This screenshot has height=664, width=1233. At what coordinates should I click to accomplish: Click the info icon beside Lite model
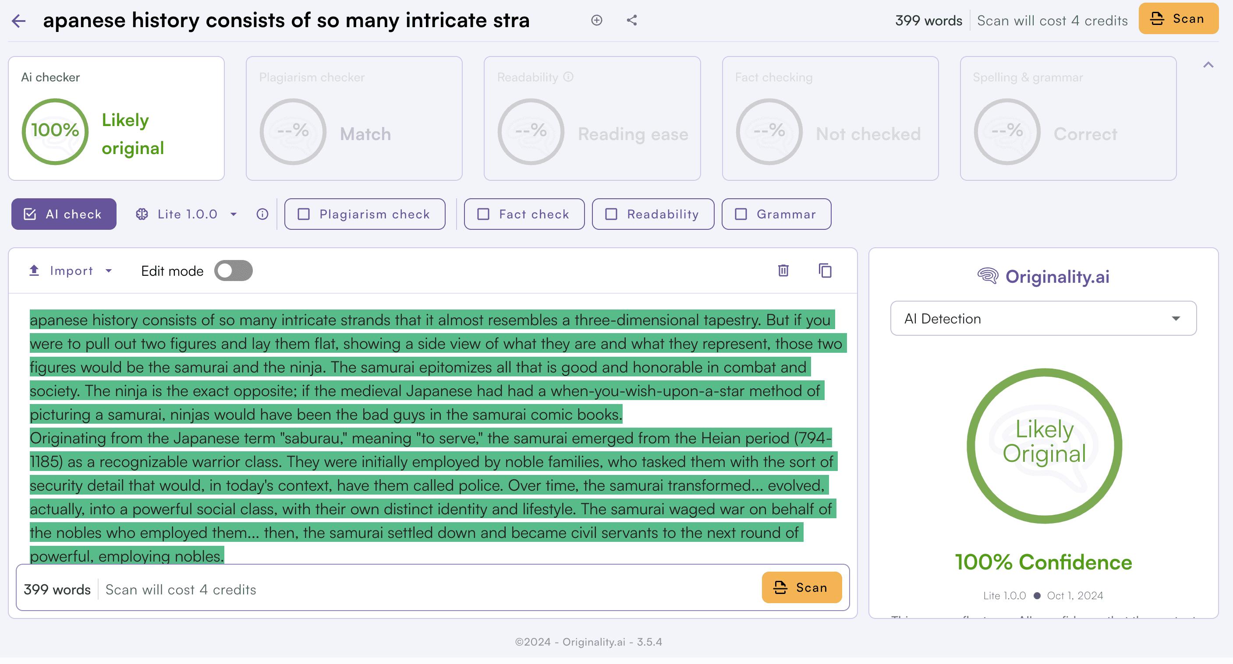(x=262, y=214)
